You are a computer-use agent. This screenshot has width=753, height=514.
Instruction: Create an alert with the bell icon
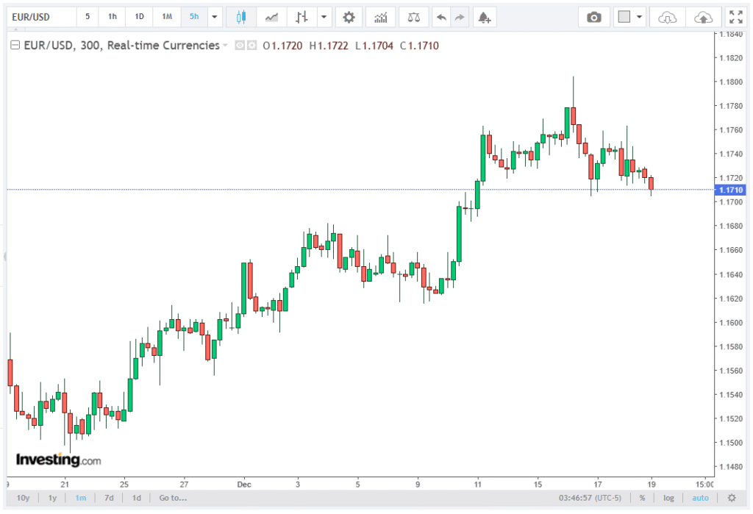tap(483, 17)
